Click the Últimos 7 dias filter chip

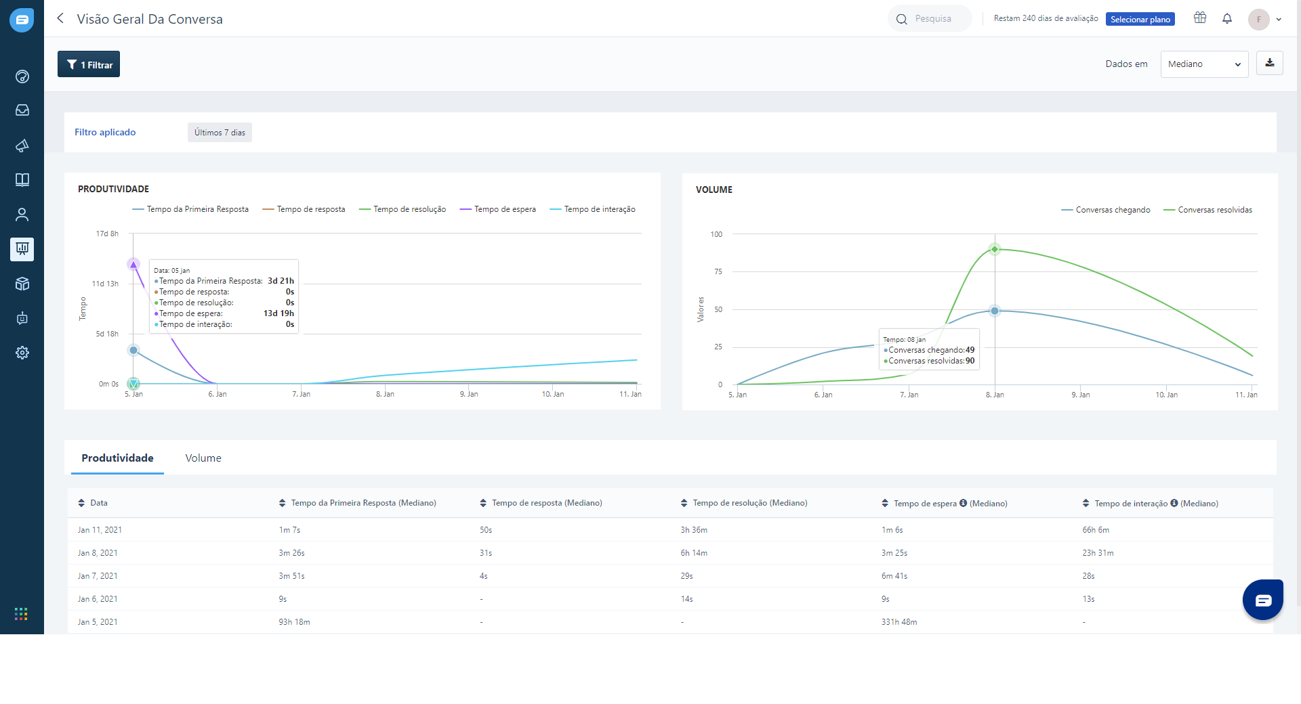pos(220,133)
